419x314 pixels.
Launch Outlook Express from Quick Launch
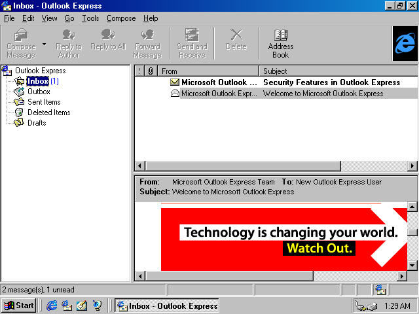[67, 305]
